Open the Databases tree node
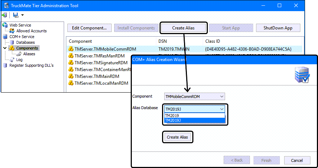 point(25,42)
